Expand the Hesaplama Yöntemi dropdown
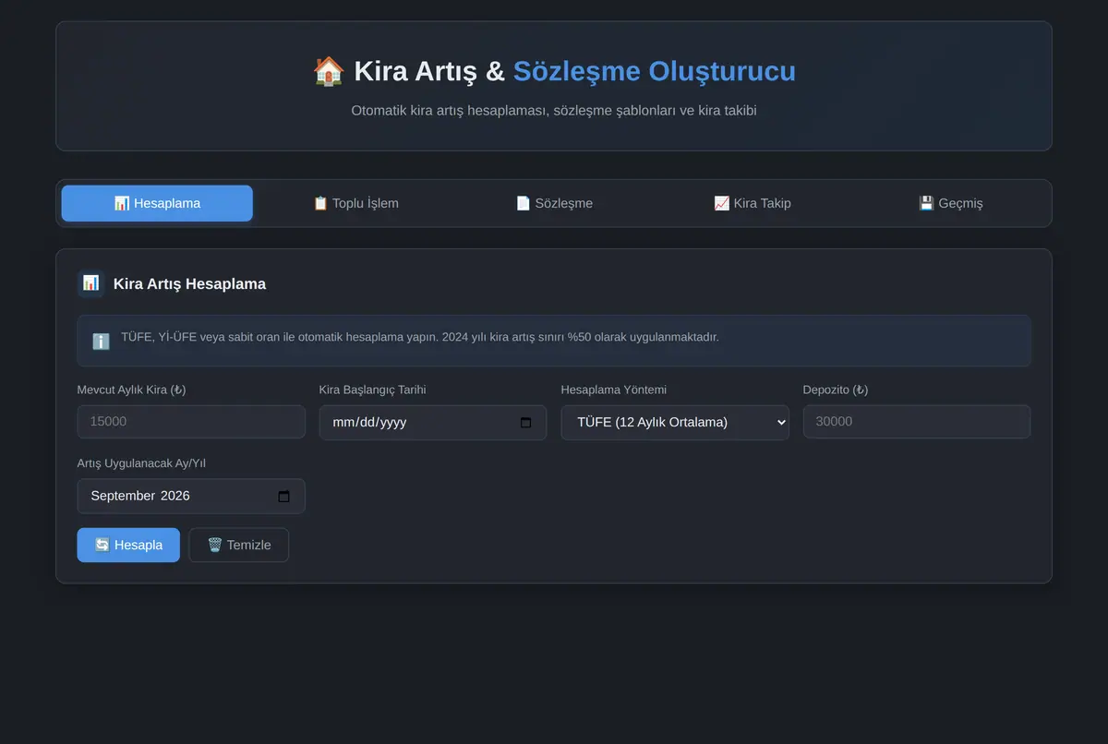1108x744 pixels. click(675, 422)
